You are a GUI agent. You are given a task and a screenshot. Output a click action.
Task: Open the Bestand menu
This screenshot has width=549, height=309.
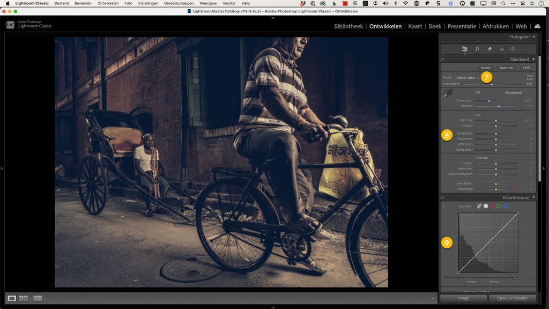[62, 3]
